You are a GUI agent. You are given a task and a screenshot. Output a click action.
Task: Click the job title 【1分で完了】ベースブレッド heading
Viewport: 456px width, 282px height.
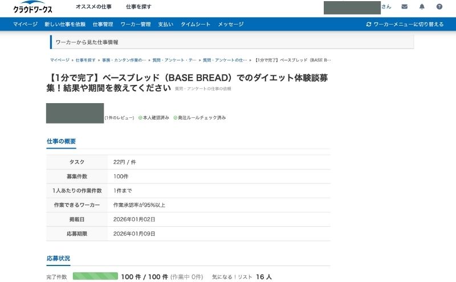pyautogui.click(x=187, y=83)
